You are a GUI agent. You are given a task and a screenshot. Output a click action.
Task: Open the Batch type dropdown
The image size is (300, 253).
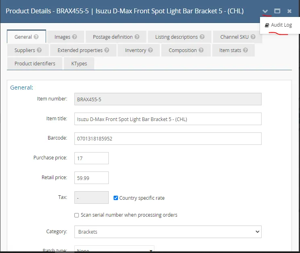click(x=114, y=249)
